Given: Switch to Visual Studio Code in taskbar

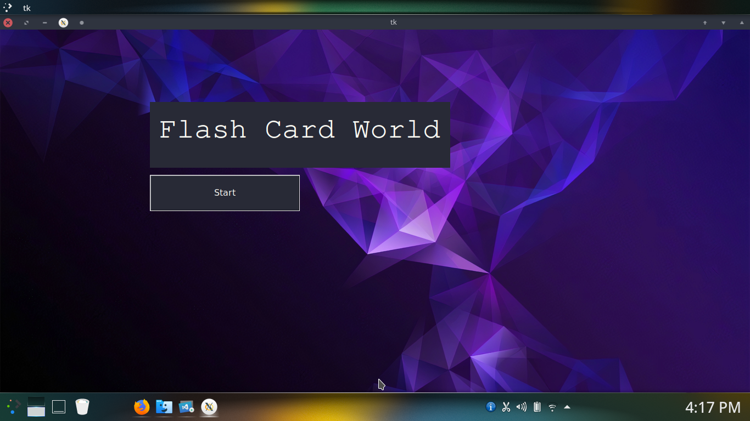Looking at the screenshot, I should (x=187, y=407).
